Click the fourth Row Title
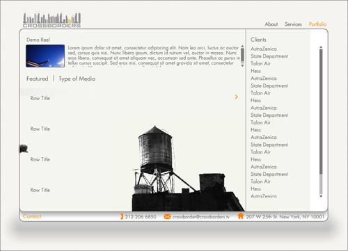This screenshot has width=348, height=251. coord(40,190)
